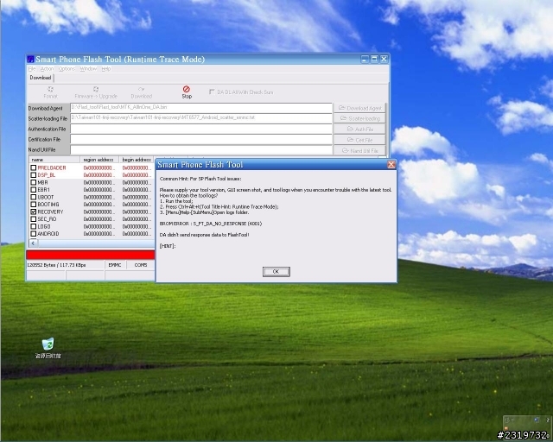Click the BROM ERROR message text in dialog
The width and height of the screenshot is (553, 442).
[211, 224]
